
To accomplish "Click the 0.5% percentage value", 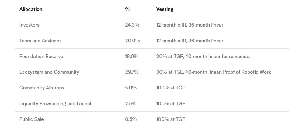I will point(131,119).
